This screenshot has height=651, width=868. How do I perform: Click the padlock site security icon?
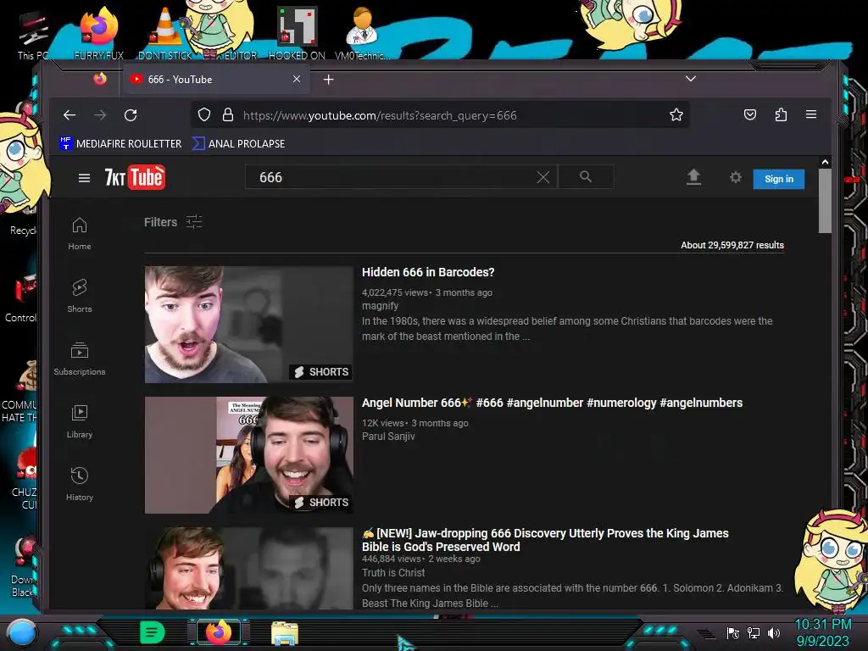coord(227,115)
